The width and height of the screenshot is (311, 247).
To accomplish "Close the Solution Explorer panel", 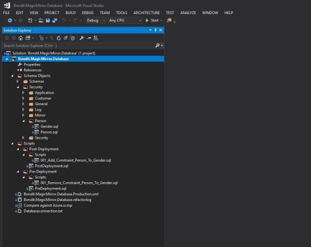I will click(x=160, y=30).
